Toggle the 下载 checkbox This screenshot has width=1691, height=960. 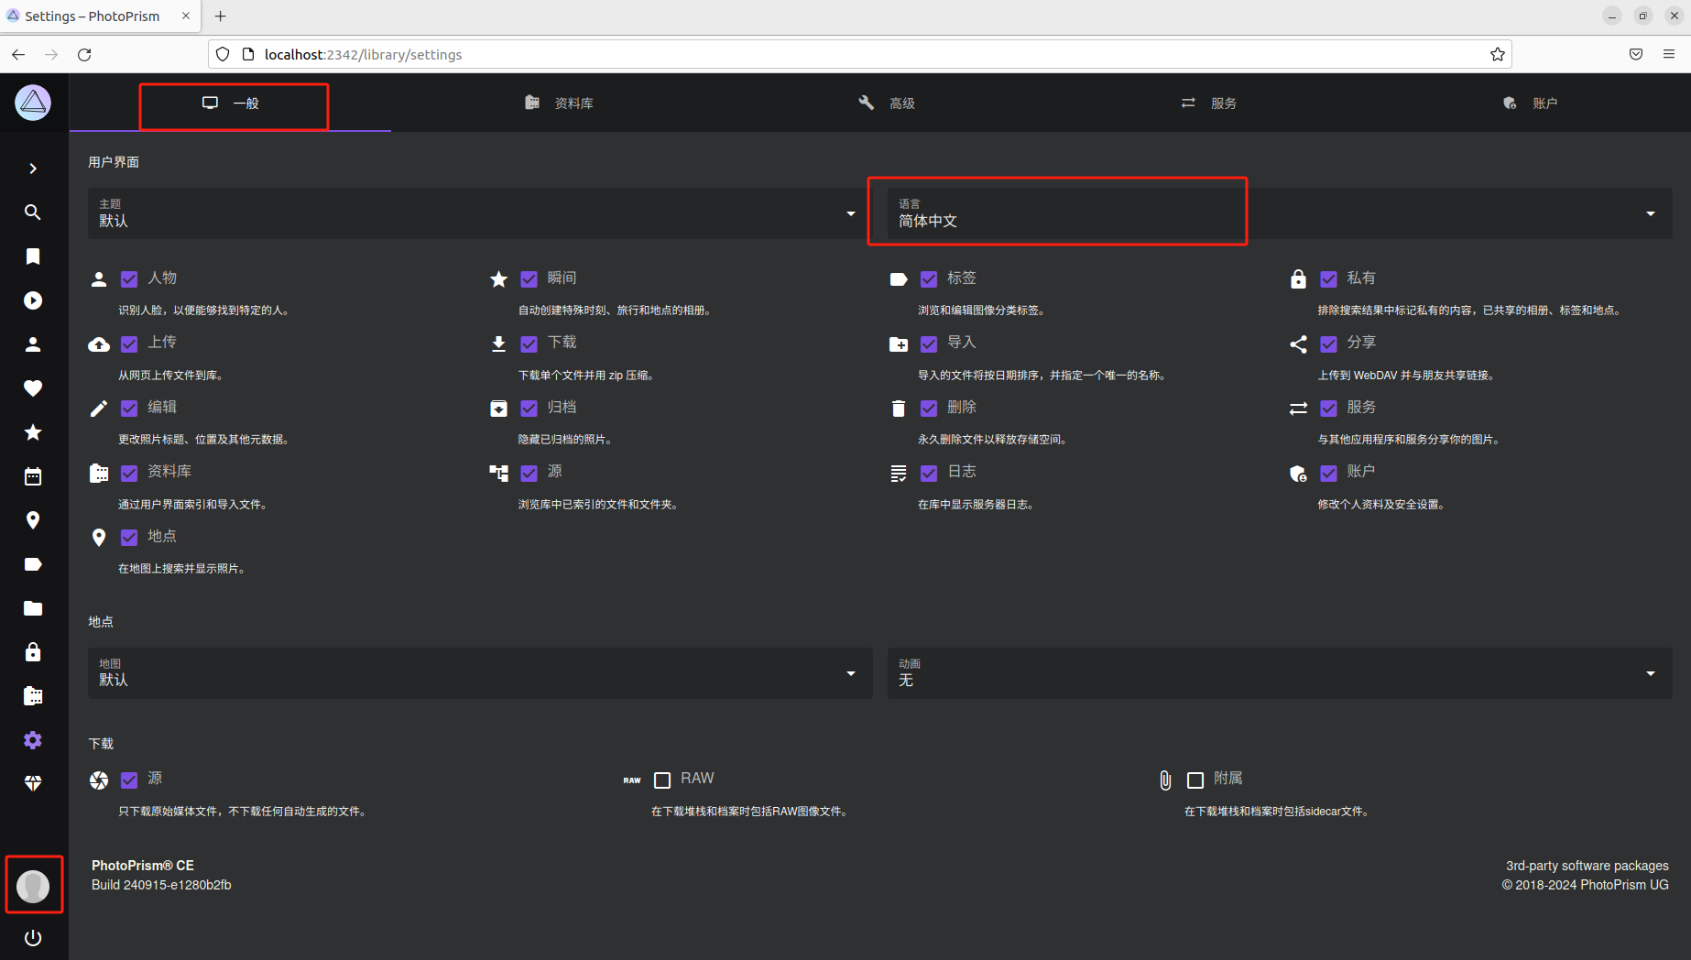529,344
